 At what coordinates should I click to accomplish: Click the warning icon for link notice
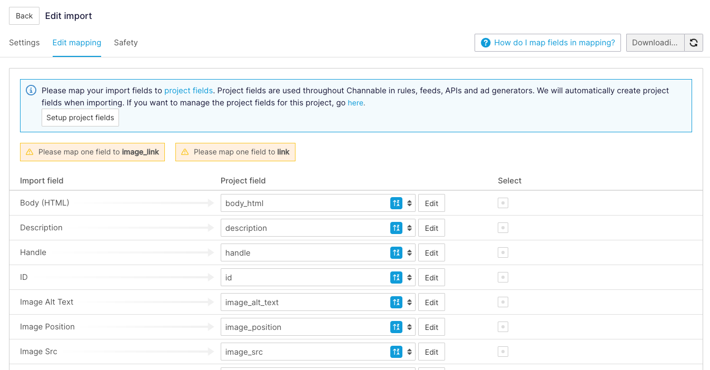[x=185, y=152]
